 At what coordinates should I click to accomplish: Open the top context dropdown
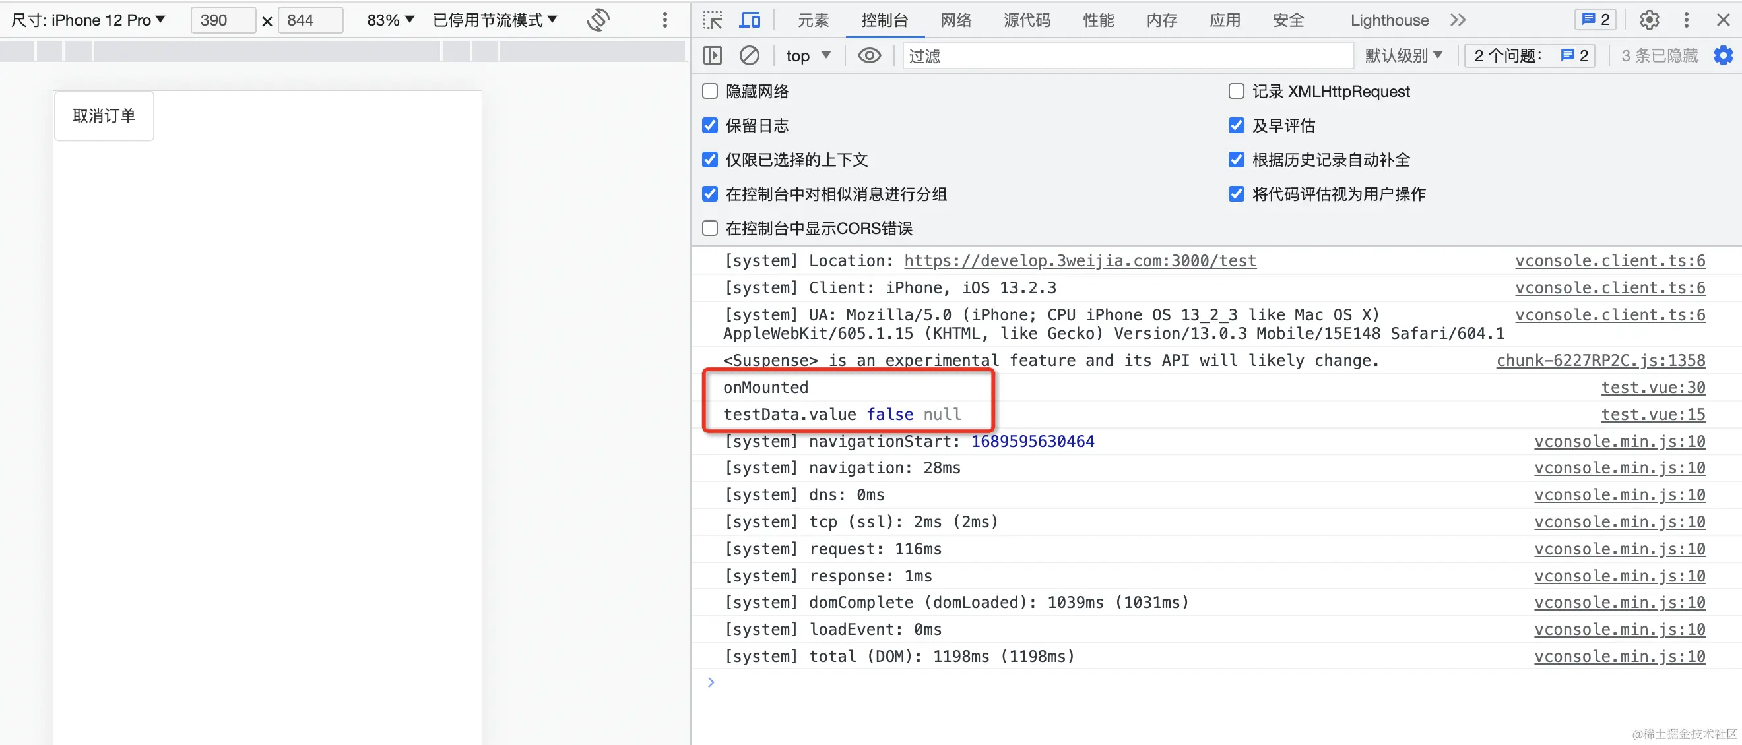[808, 55]
